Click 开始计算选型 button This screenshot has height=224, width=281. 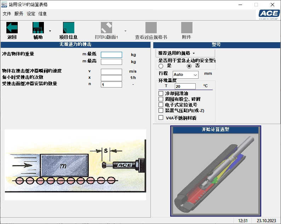click(x=216, y=130)
